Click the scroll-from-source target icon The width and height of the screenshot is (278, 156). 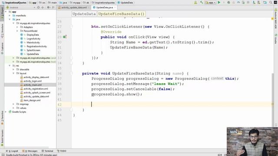pyautogui.click(x=38, y=7)
